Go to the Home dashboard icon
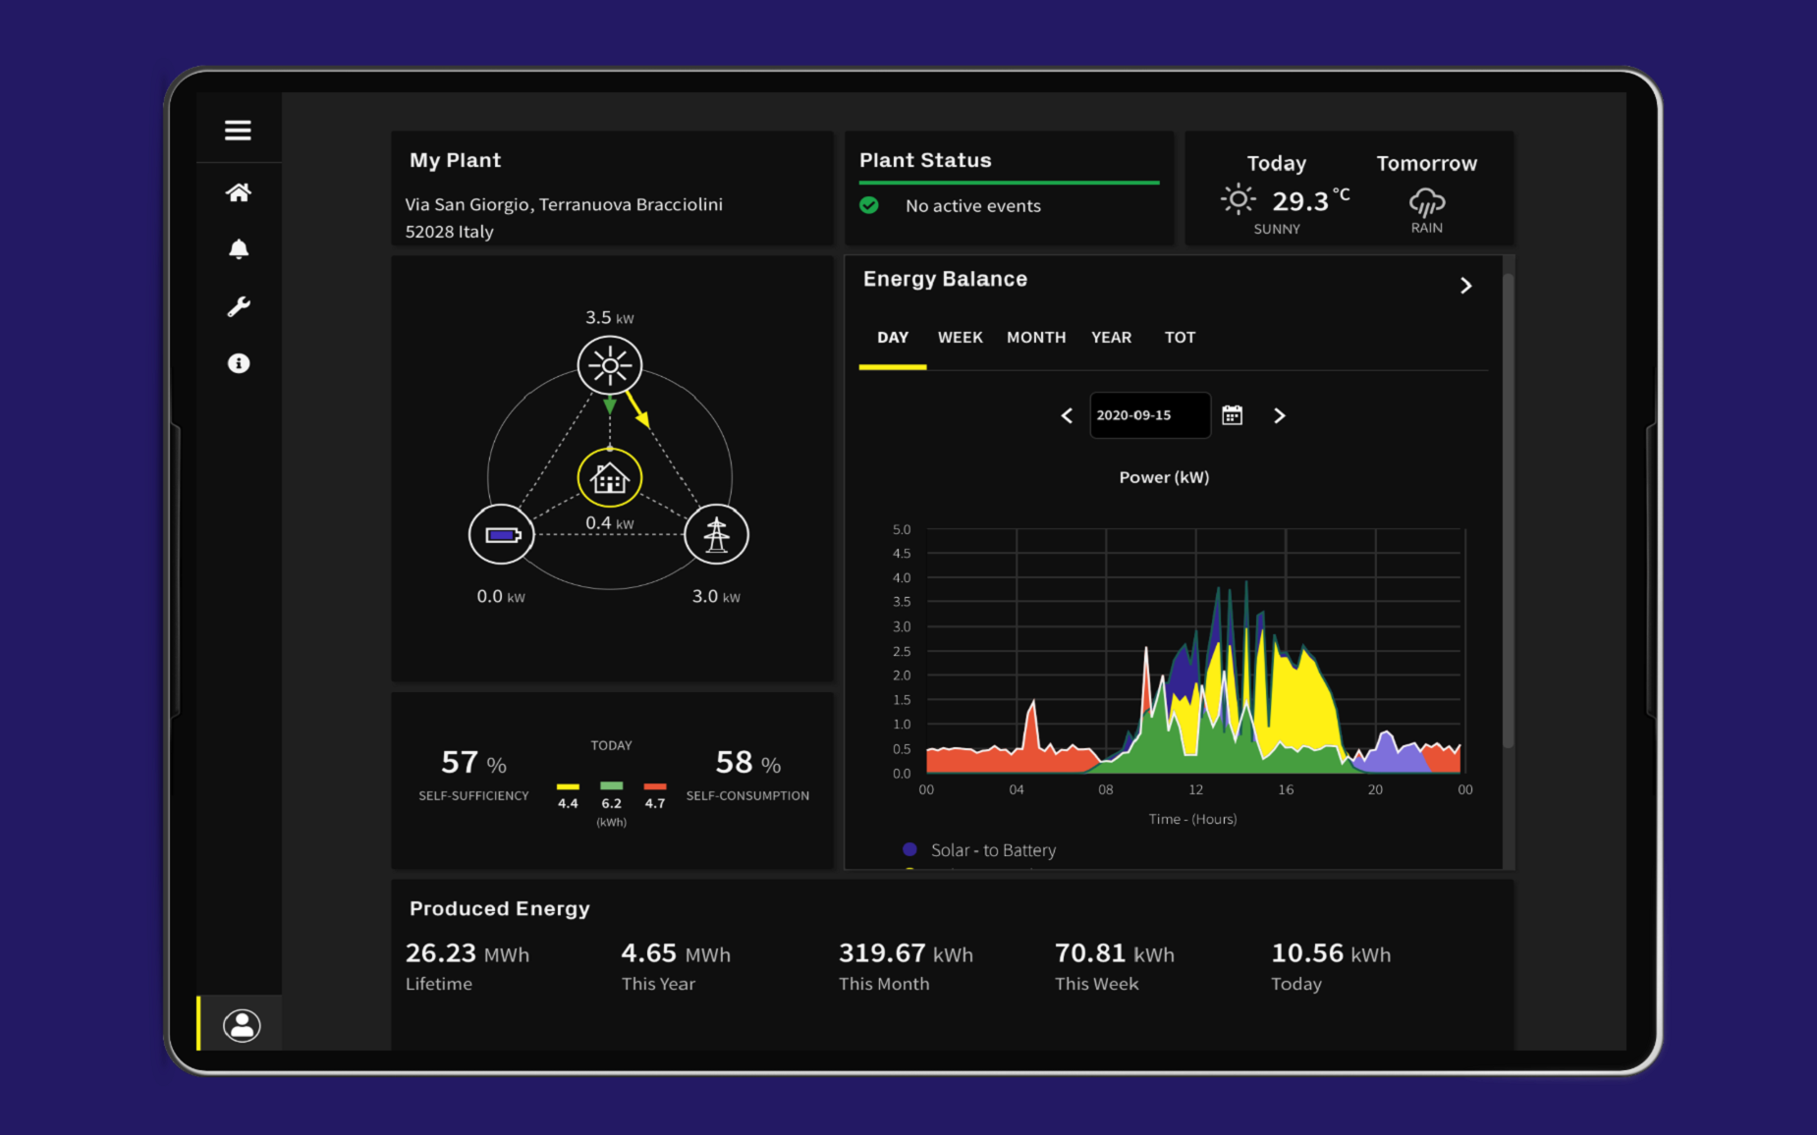 tap(239, 192)
